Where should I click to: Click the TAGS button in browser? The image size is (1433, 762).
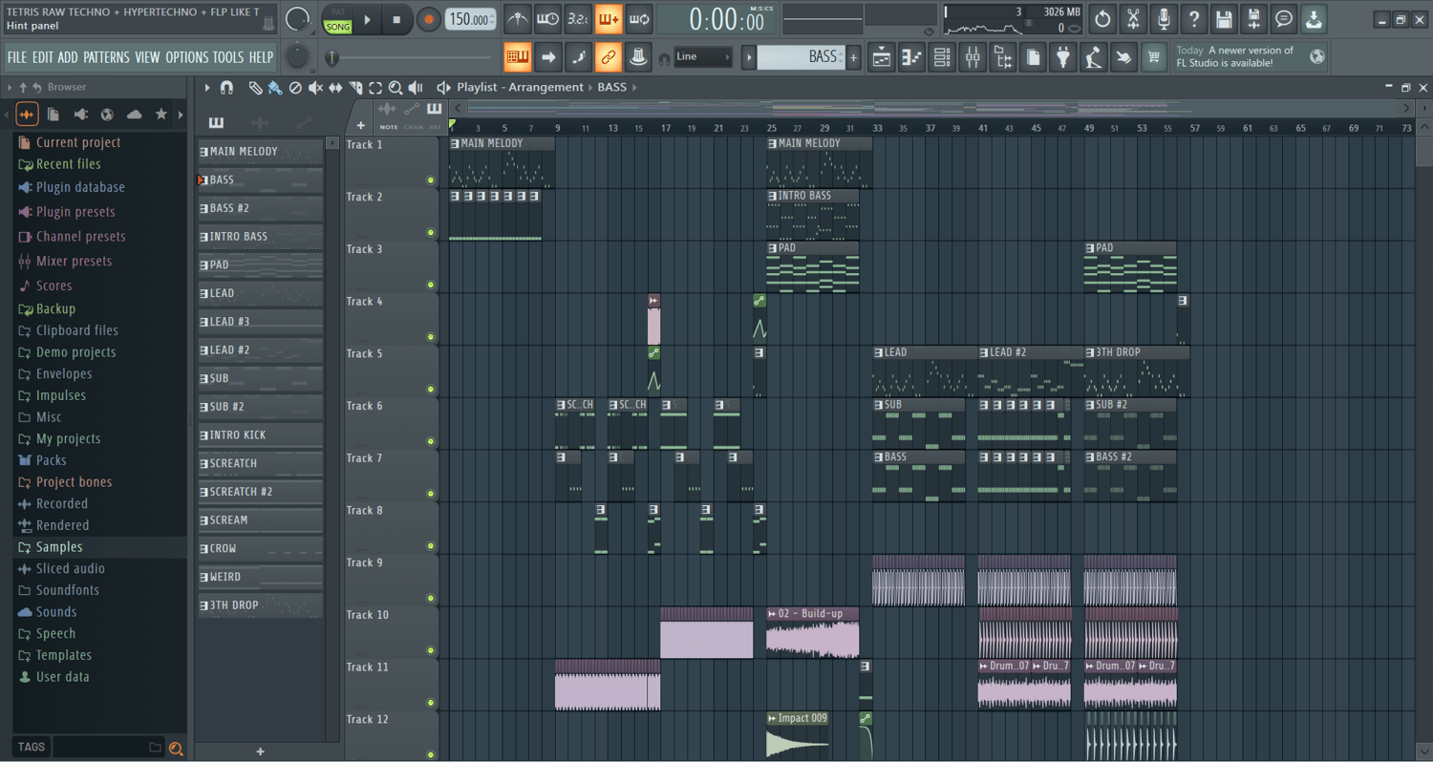pyautogui.click(x=31, y=747)
